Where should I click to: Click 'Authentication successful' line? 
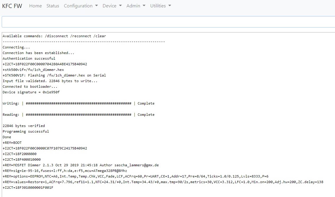pyautogui.click(x=29, y=58)
